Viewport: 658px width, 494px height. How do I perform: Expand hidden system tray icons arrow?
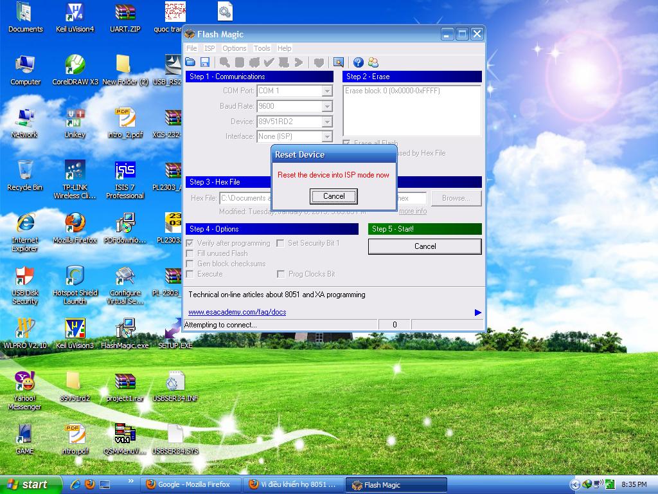pos(574,485)
